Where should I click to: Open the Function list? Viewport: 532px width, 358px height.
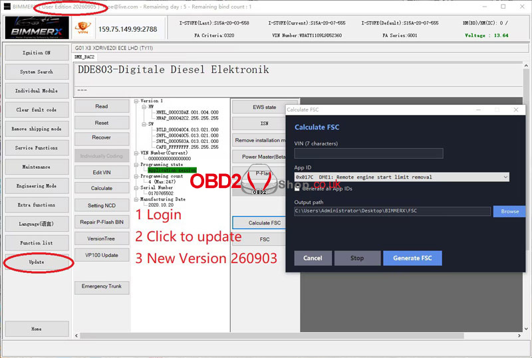pyautogui.click(x=37, y=242)
